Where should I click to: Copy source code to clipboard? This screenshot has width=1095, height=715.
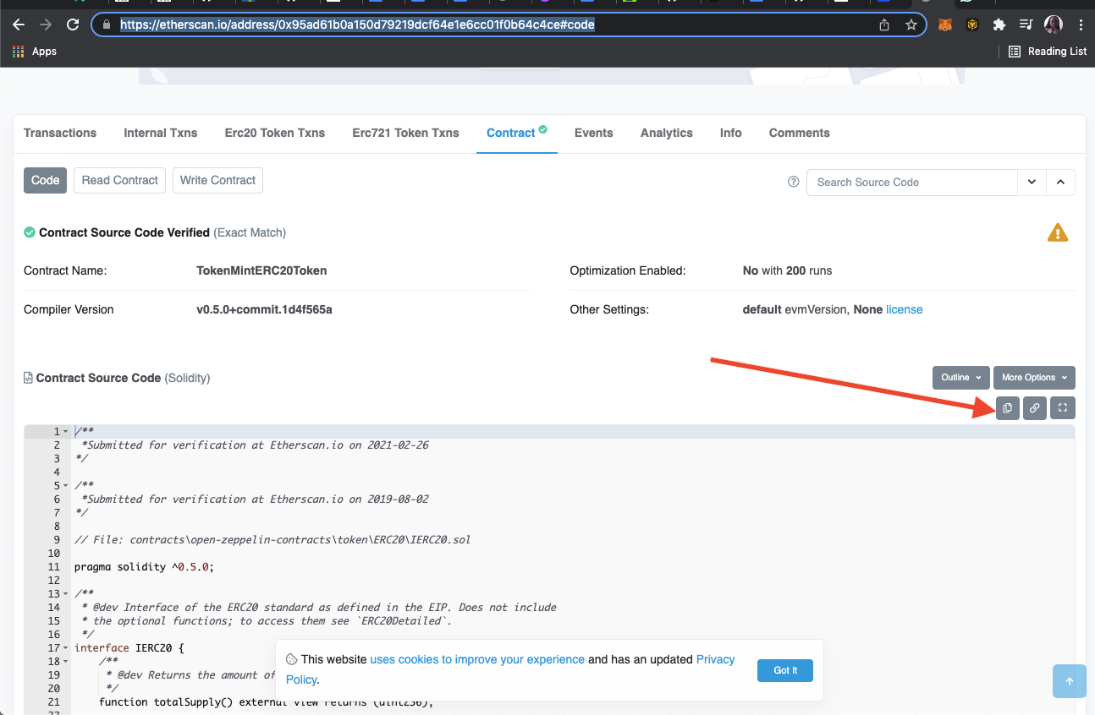pos(1007,408)
